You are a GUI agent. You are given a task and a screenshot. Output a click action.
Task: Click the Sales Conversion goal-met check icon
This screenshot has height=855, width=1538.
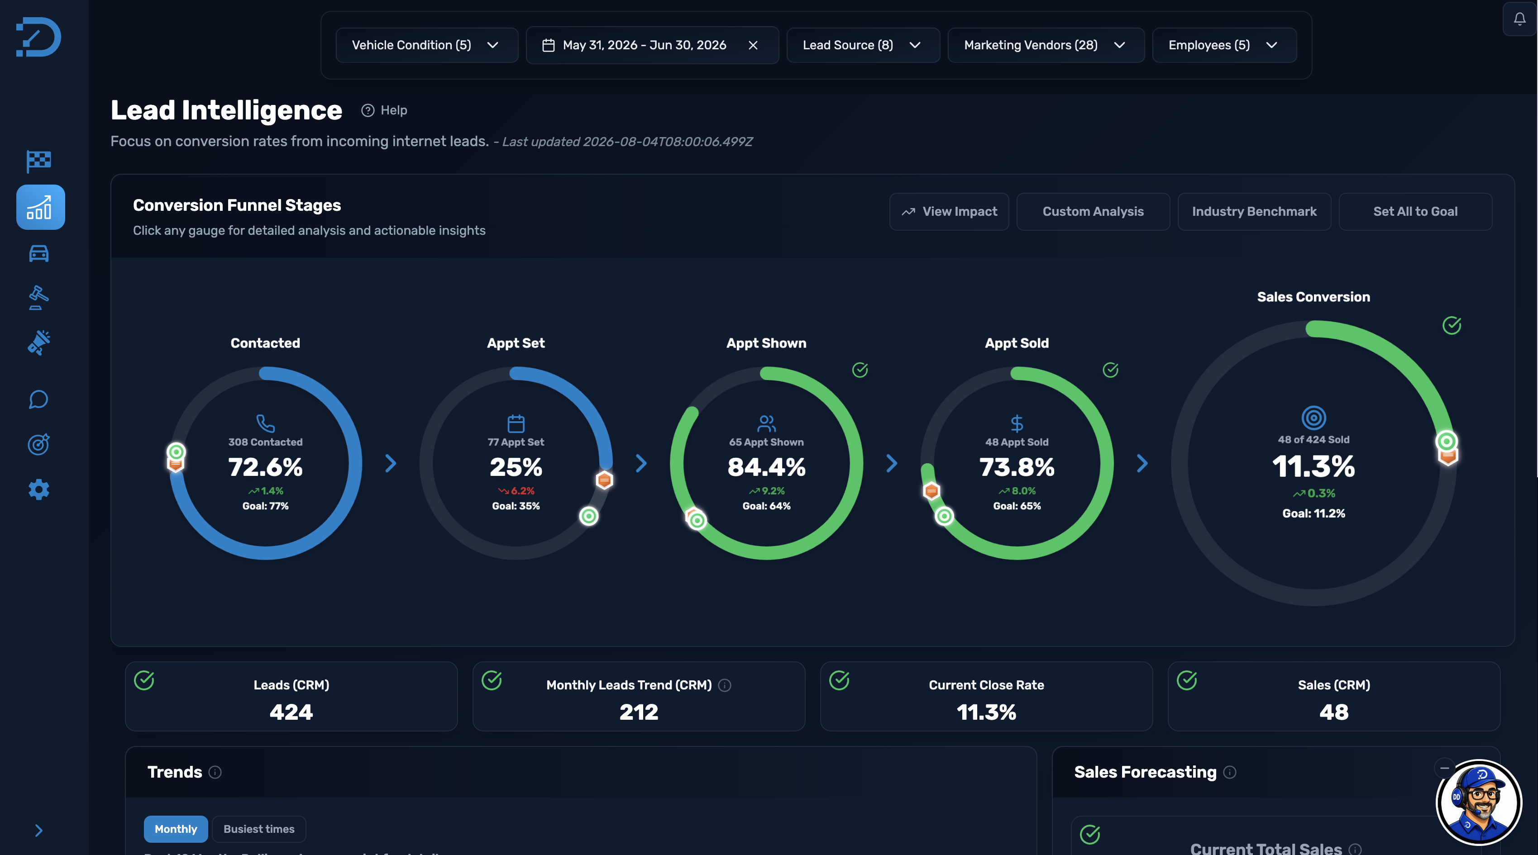(1452, 325)
